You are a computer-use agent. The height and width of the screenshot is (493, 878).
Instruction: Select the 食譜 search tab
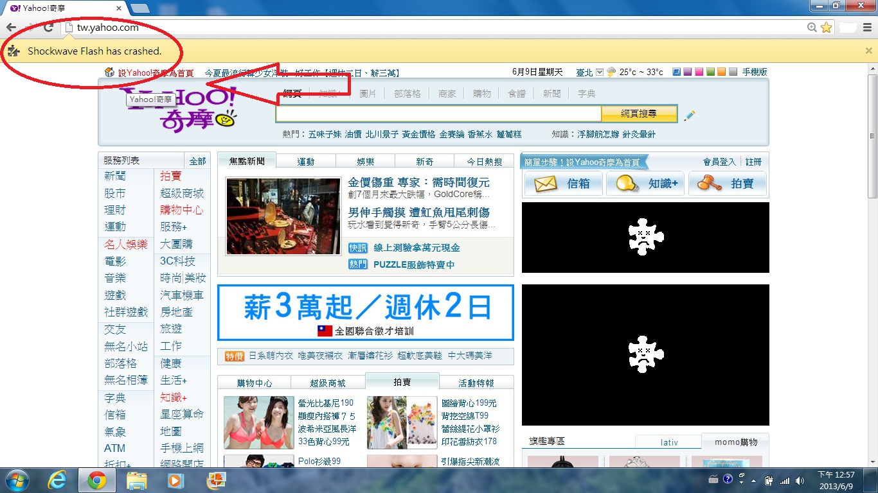517,94
